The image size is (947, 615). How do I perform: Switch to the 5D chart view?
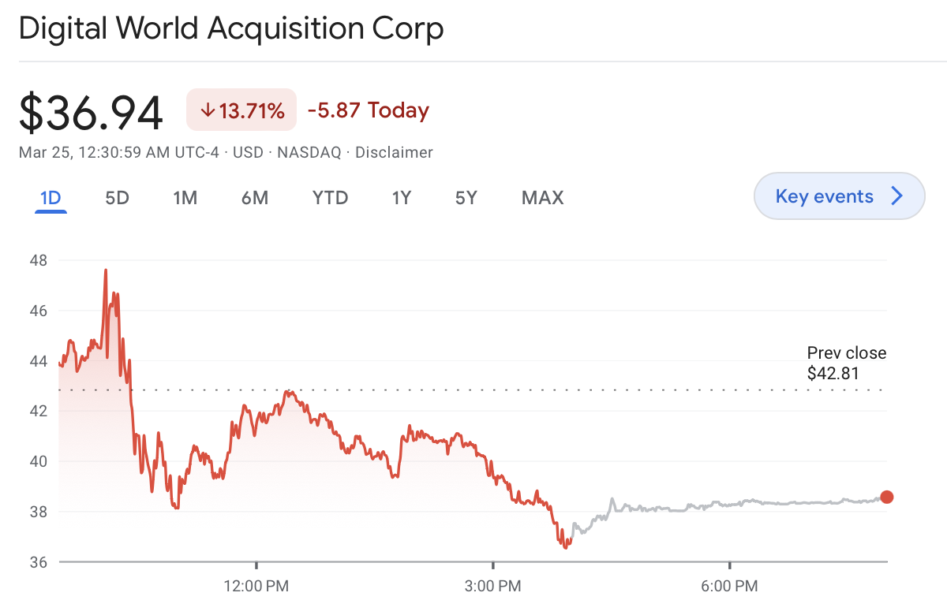point(116,198)
